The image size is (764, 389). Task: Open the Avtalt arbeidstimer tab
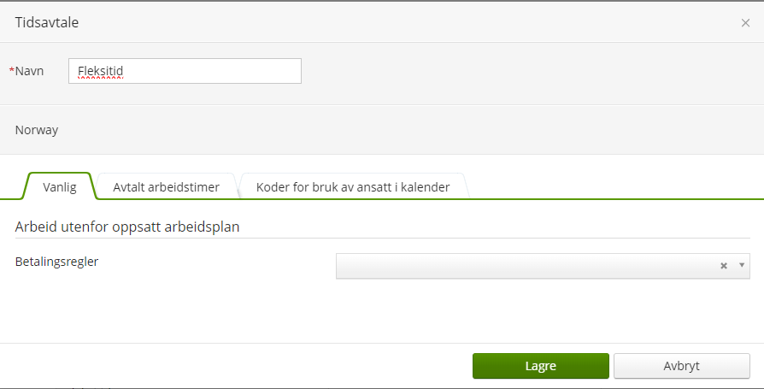click(x=166, y=187)
